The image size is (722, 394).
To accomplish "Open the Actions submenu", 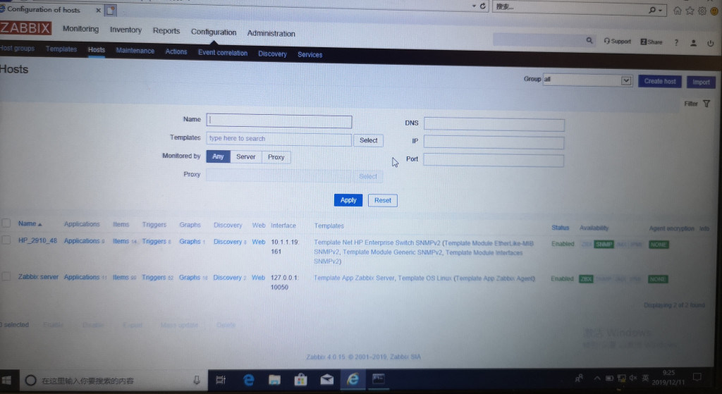I will pyautogui.click(x=176, y=51).
